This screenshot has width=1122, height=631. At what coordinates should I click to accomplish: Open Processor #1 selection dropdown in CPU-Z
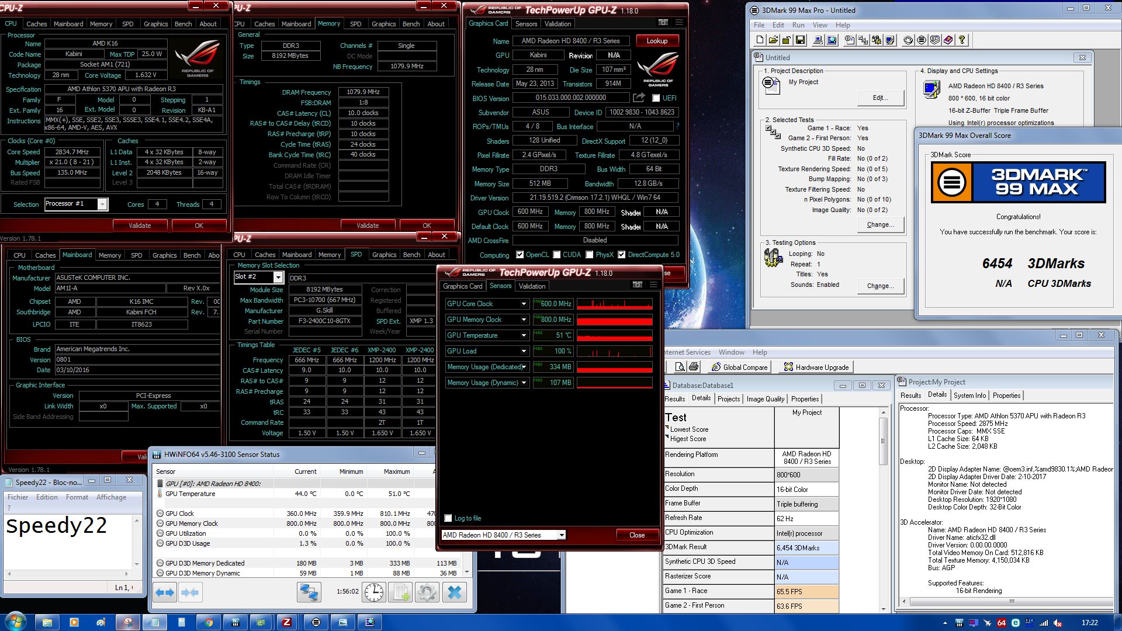pyautogui.click(x=77, y=204)
